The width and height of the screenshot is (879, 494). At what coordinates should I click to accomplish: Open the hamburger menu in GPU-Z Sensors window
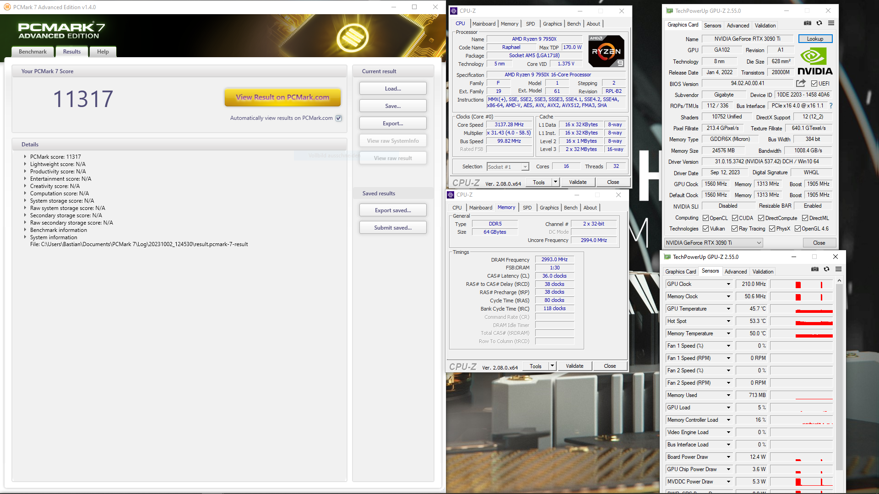(x=838, y=269)
